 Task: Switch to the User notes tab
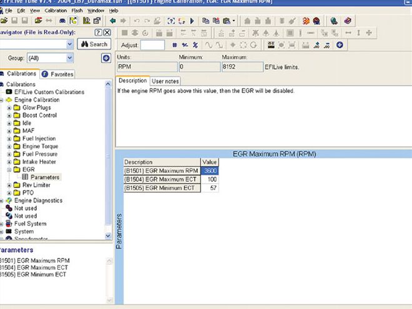click(165, 81)
